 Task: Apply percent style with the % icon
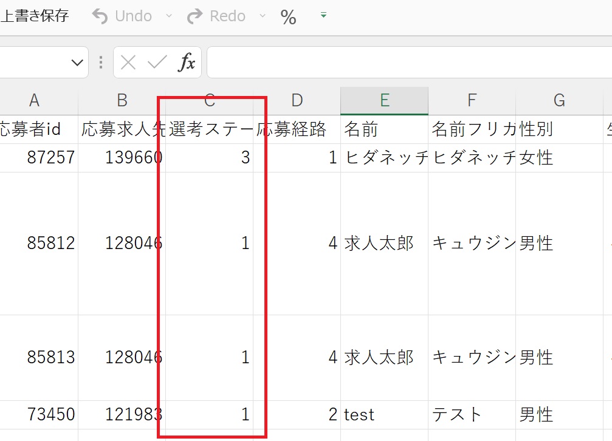click(x=289, y=18)
